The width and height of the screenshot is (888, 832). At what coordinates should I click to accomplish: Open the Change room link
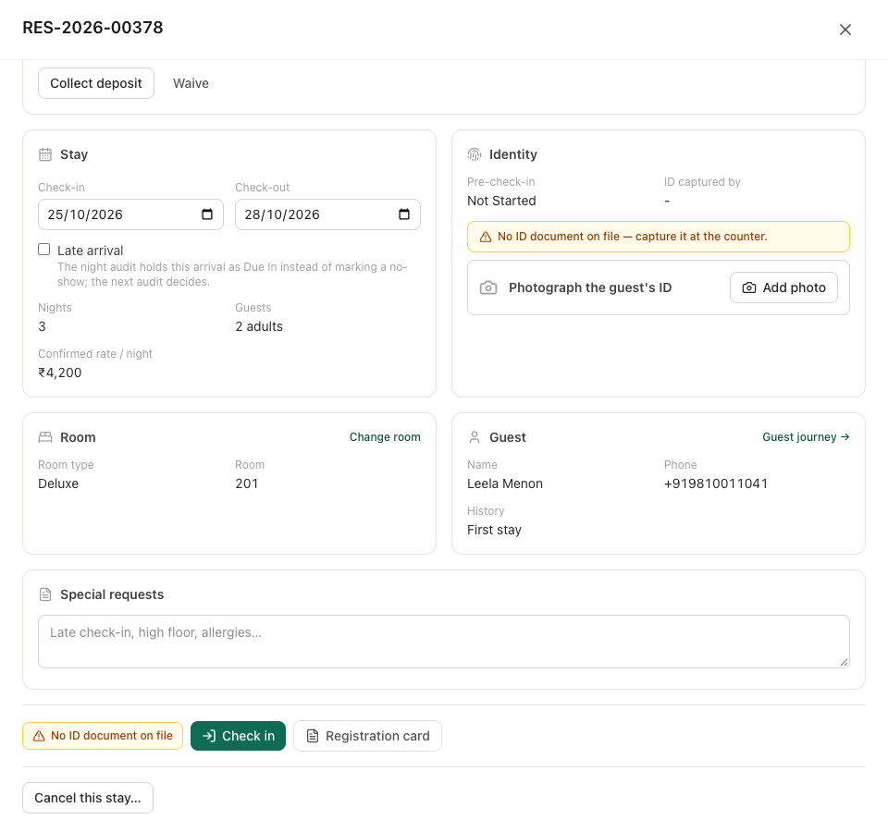385,437
